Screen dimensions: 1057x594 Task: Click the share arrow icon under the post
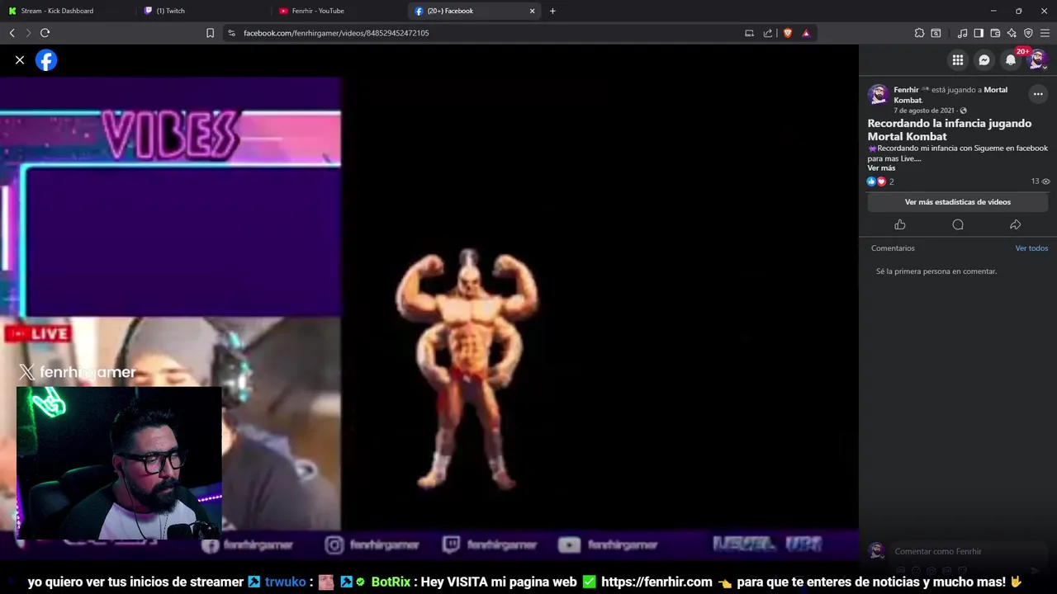pyautogui.click(x=1016, y=224)
